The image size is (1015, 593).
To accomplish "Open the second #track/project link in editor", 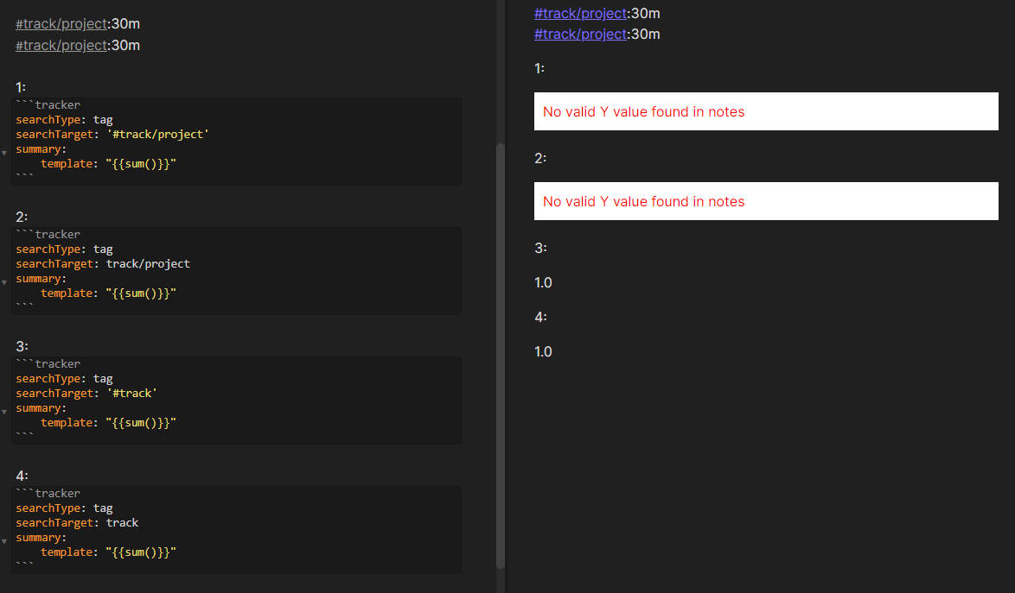I will tap(61, 45).
